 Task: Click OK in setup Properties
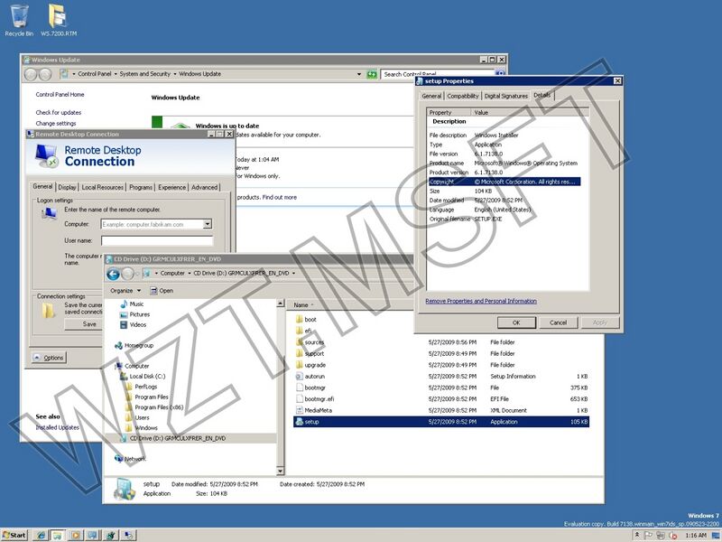(516, 322)
